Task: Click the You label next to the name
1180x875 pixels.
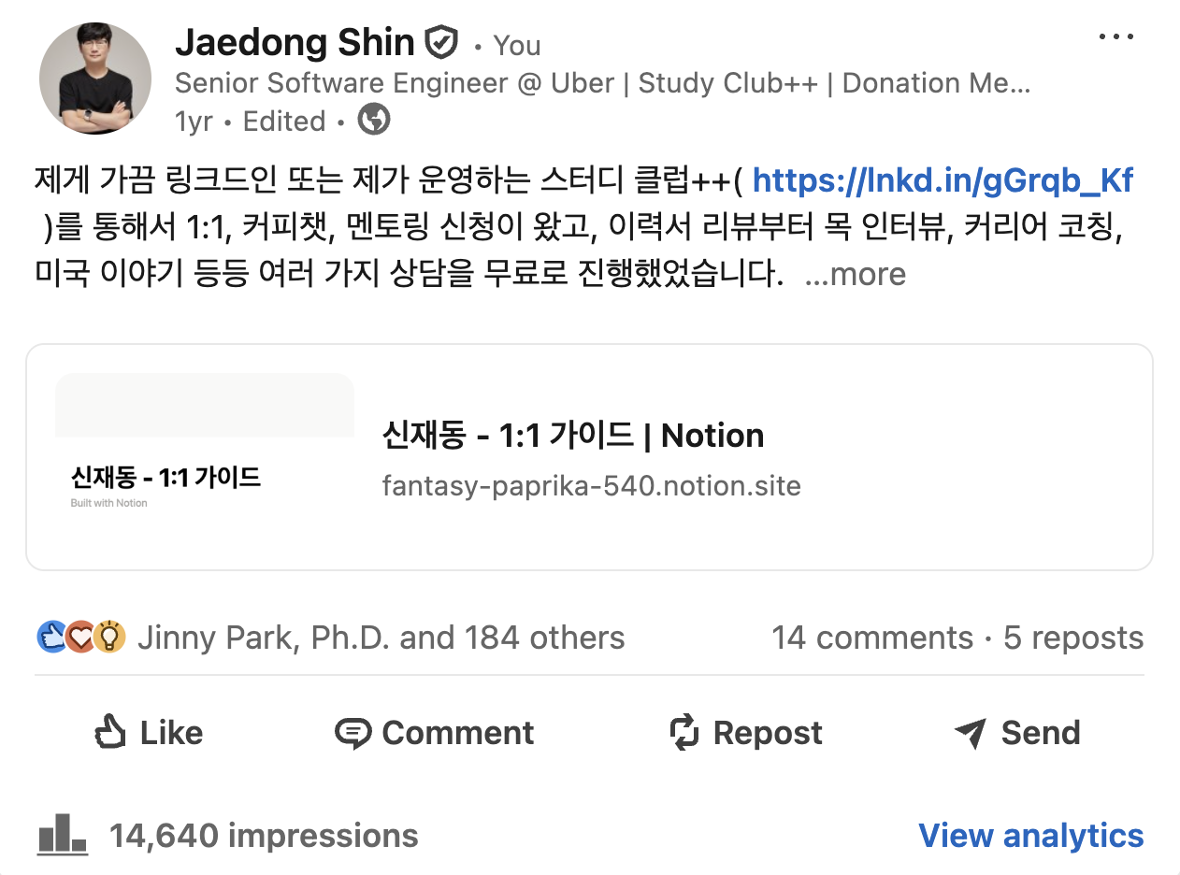Action: [x=516, y=45]
